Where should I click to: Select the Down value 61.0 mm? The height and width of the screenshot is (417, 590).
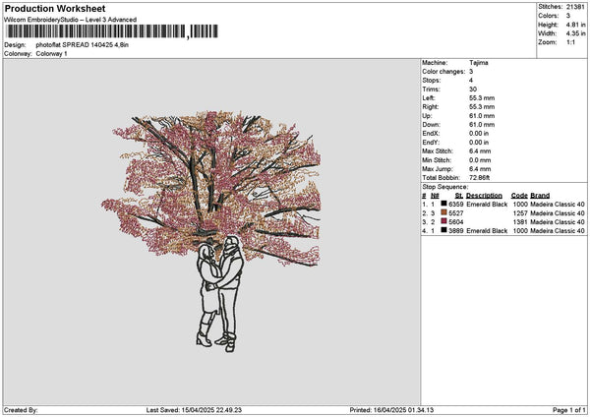[482, 125]
